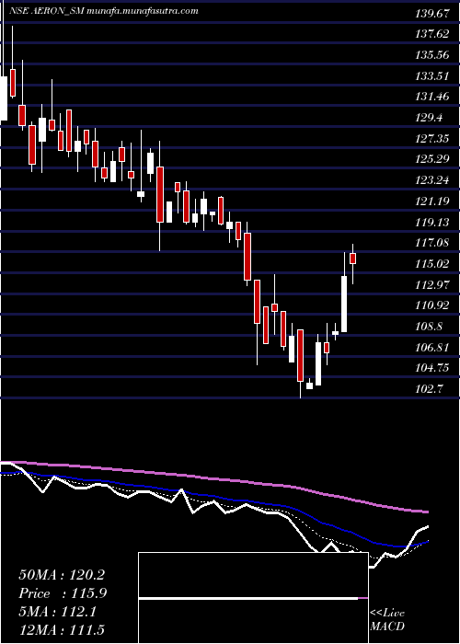Click the 106.81 price axis label
Viewport: 460px width, 644px height.
coord(432,348)
